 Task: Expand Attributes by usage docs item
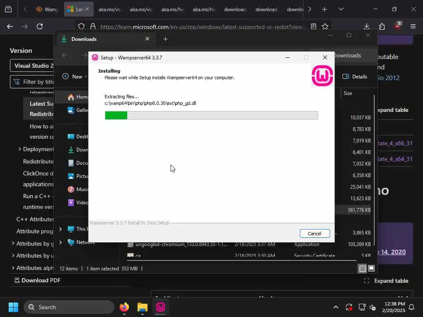tap(13, 255)
